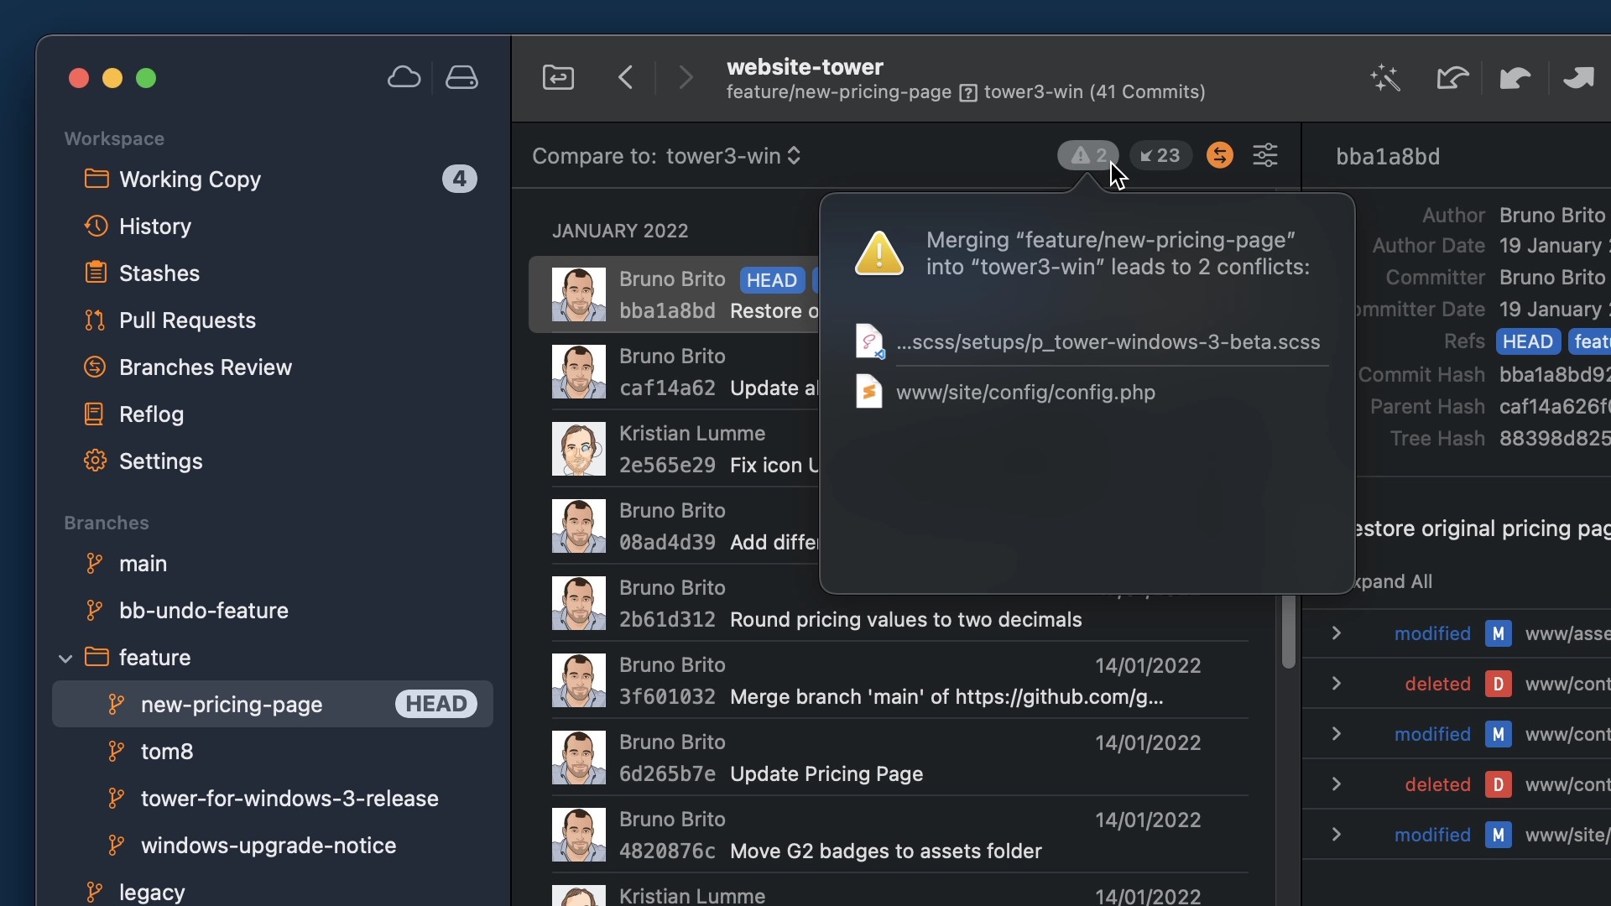
Task: Open the Pull Requests view
Action: [187, 320]
